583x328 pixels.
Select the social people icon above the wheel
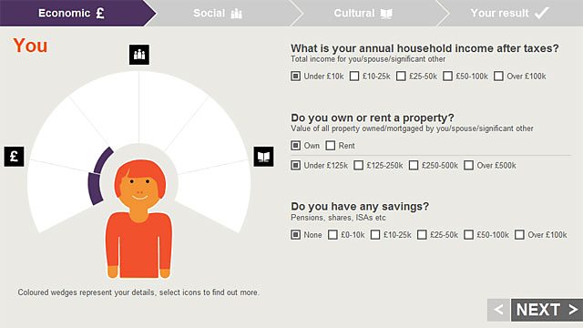(139, 55)
